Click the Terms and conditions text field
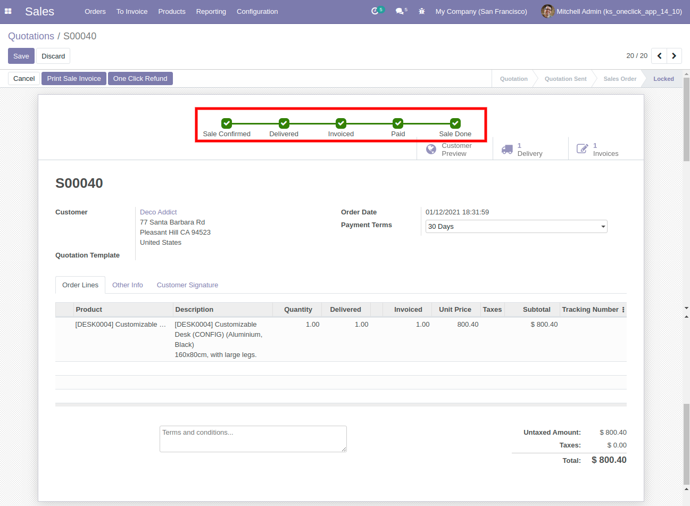This screenshot has width=690, height=506. coord(253,439)
